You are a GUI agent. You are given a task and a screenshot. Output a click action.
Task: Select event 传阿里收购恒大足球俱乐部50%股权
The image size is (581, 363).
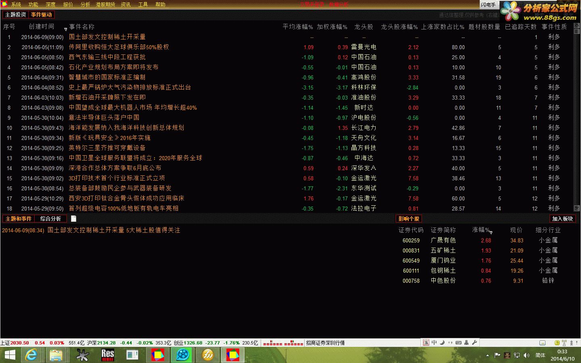click(119, 47)
